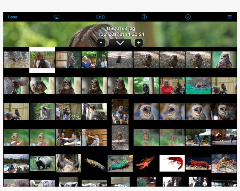This screenshot has height=191, width=240.
Task: Start a slideshow using the play icon
Action: (x=100, y=17)
